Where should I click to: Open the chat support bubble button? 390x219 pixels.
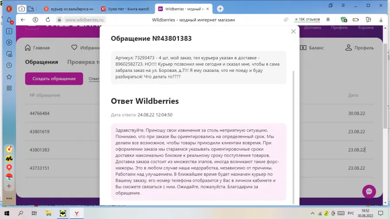tap(369, 191)
